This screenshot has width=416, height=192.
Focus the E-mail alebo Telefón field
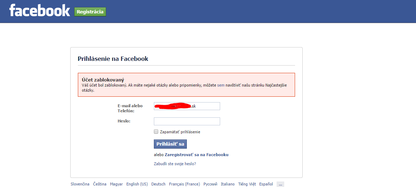tap(187, 106)
